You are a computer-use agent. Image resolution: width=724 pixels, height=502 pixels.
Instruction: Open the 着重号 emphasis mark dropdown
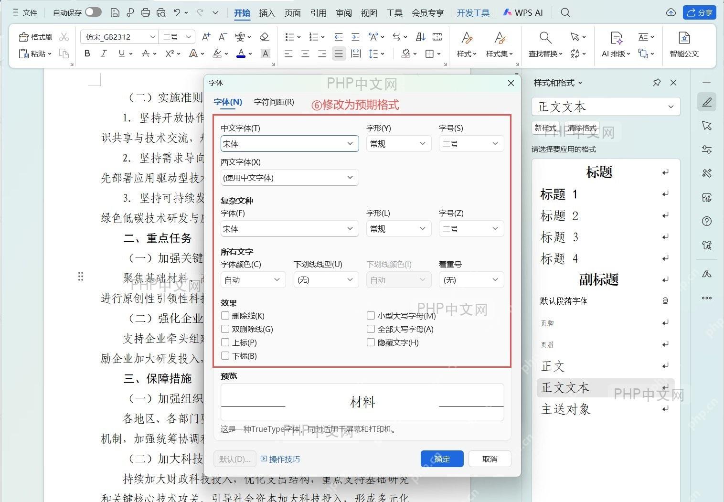point(471,280)
